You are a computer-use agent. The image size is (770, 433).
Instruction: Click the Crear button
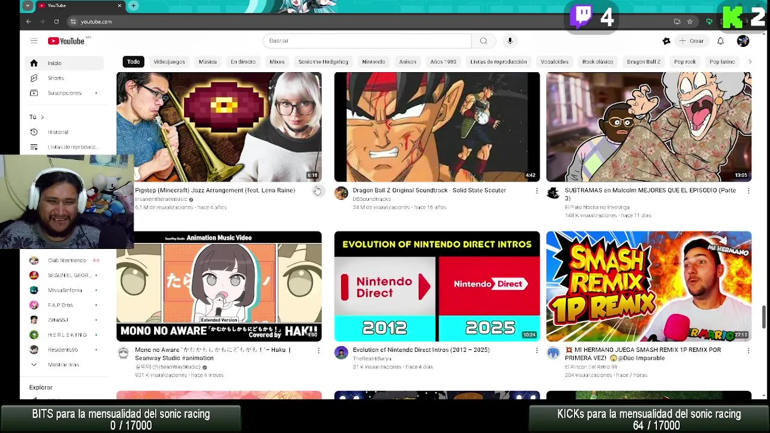click(691, 41)
